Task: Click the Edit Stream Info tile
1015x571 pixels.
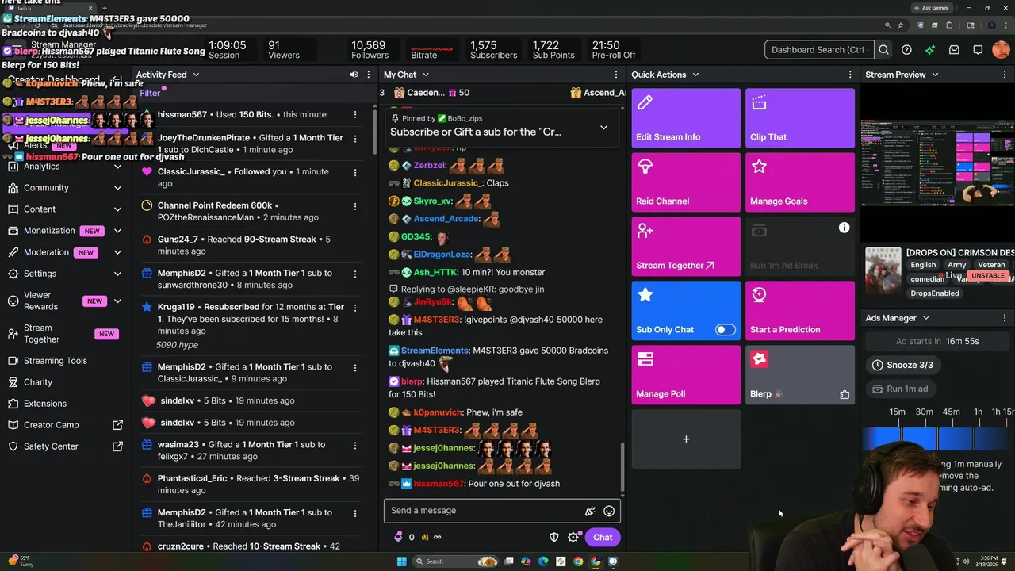Action: pos(686,118)
